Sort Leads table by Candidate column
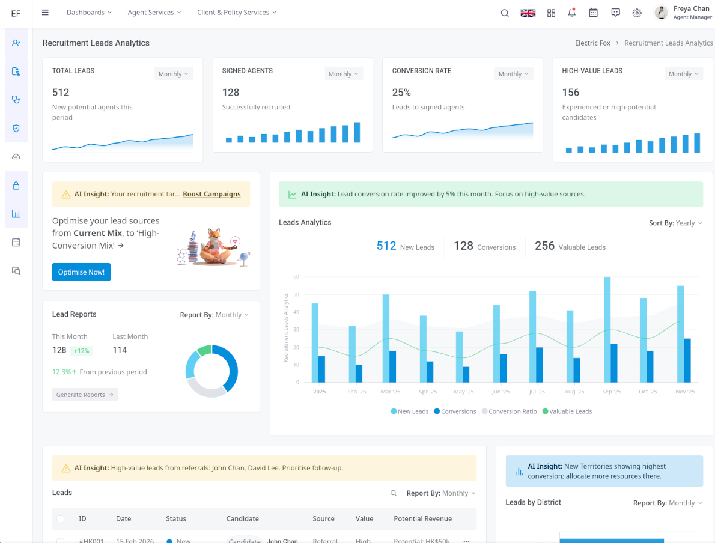715x543 pixels. tap(243, 519)
